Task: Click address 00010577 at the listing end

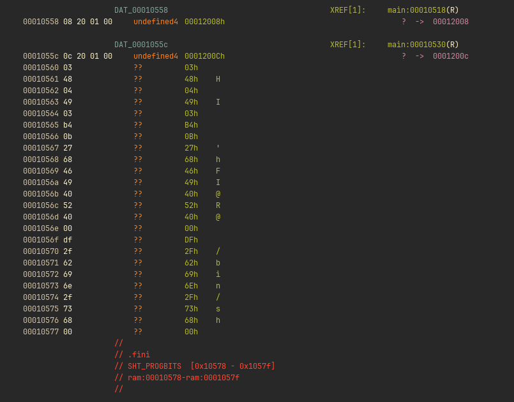Action: point(41,332)
